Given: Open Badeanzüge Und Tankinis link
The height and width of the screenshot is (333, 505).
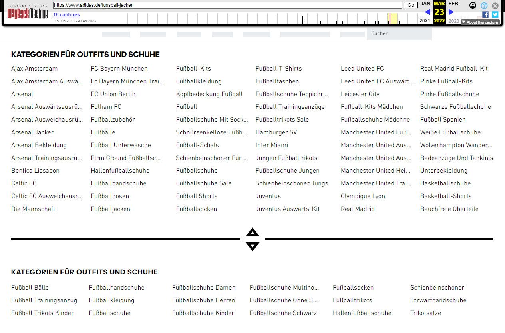Looking at the screenshot, I should click(x=457, y=158).
